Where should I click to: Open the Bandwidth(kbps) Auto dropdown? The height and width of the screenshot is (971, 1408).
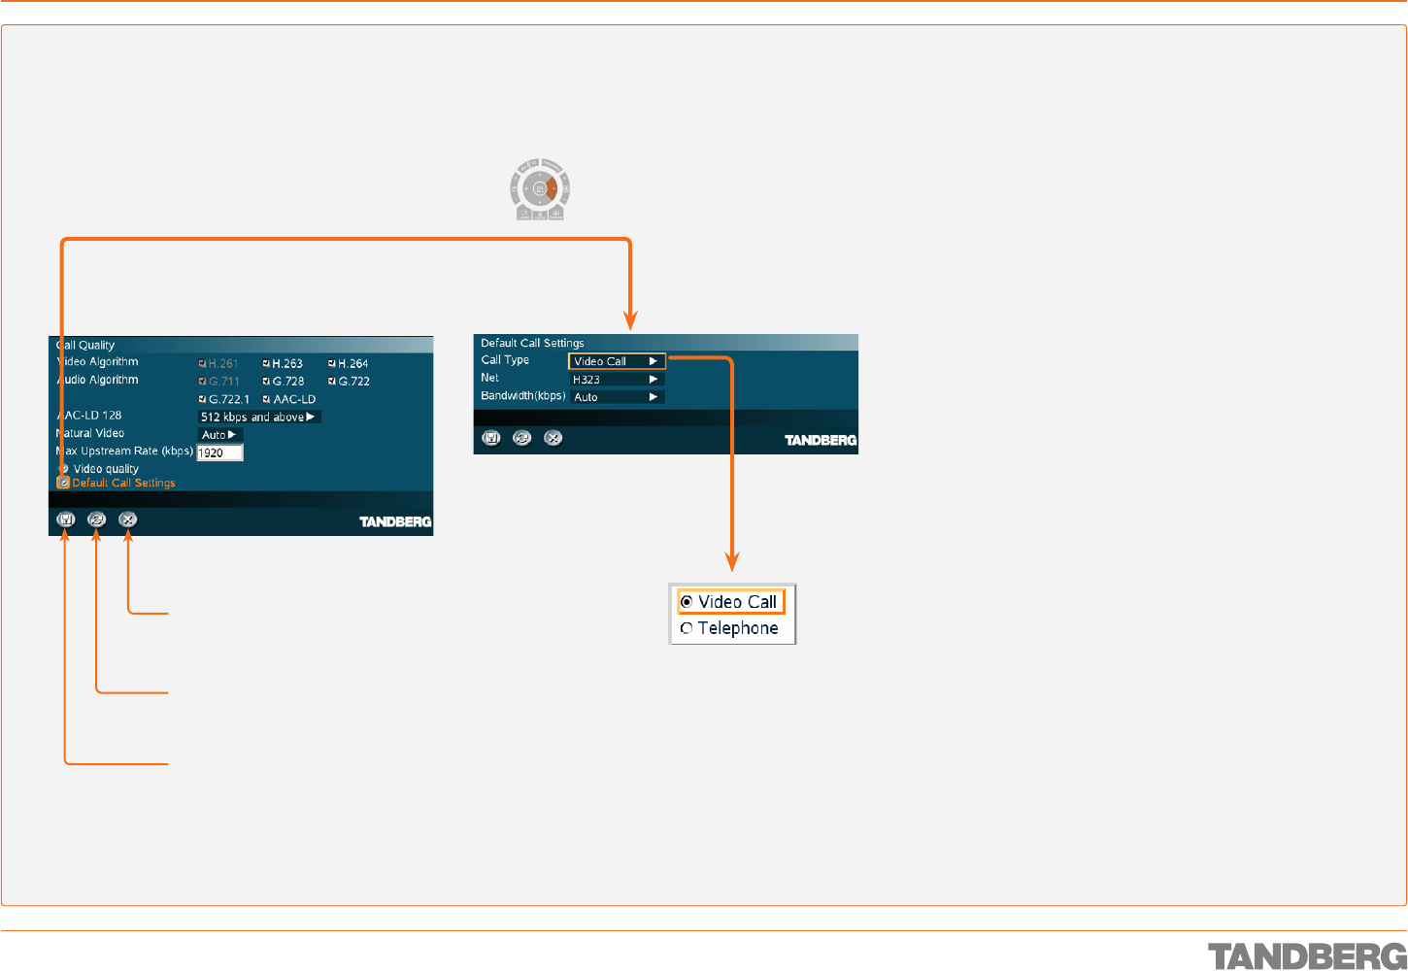click(617, 397)
